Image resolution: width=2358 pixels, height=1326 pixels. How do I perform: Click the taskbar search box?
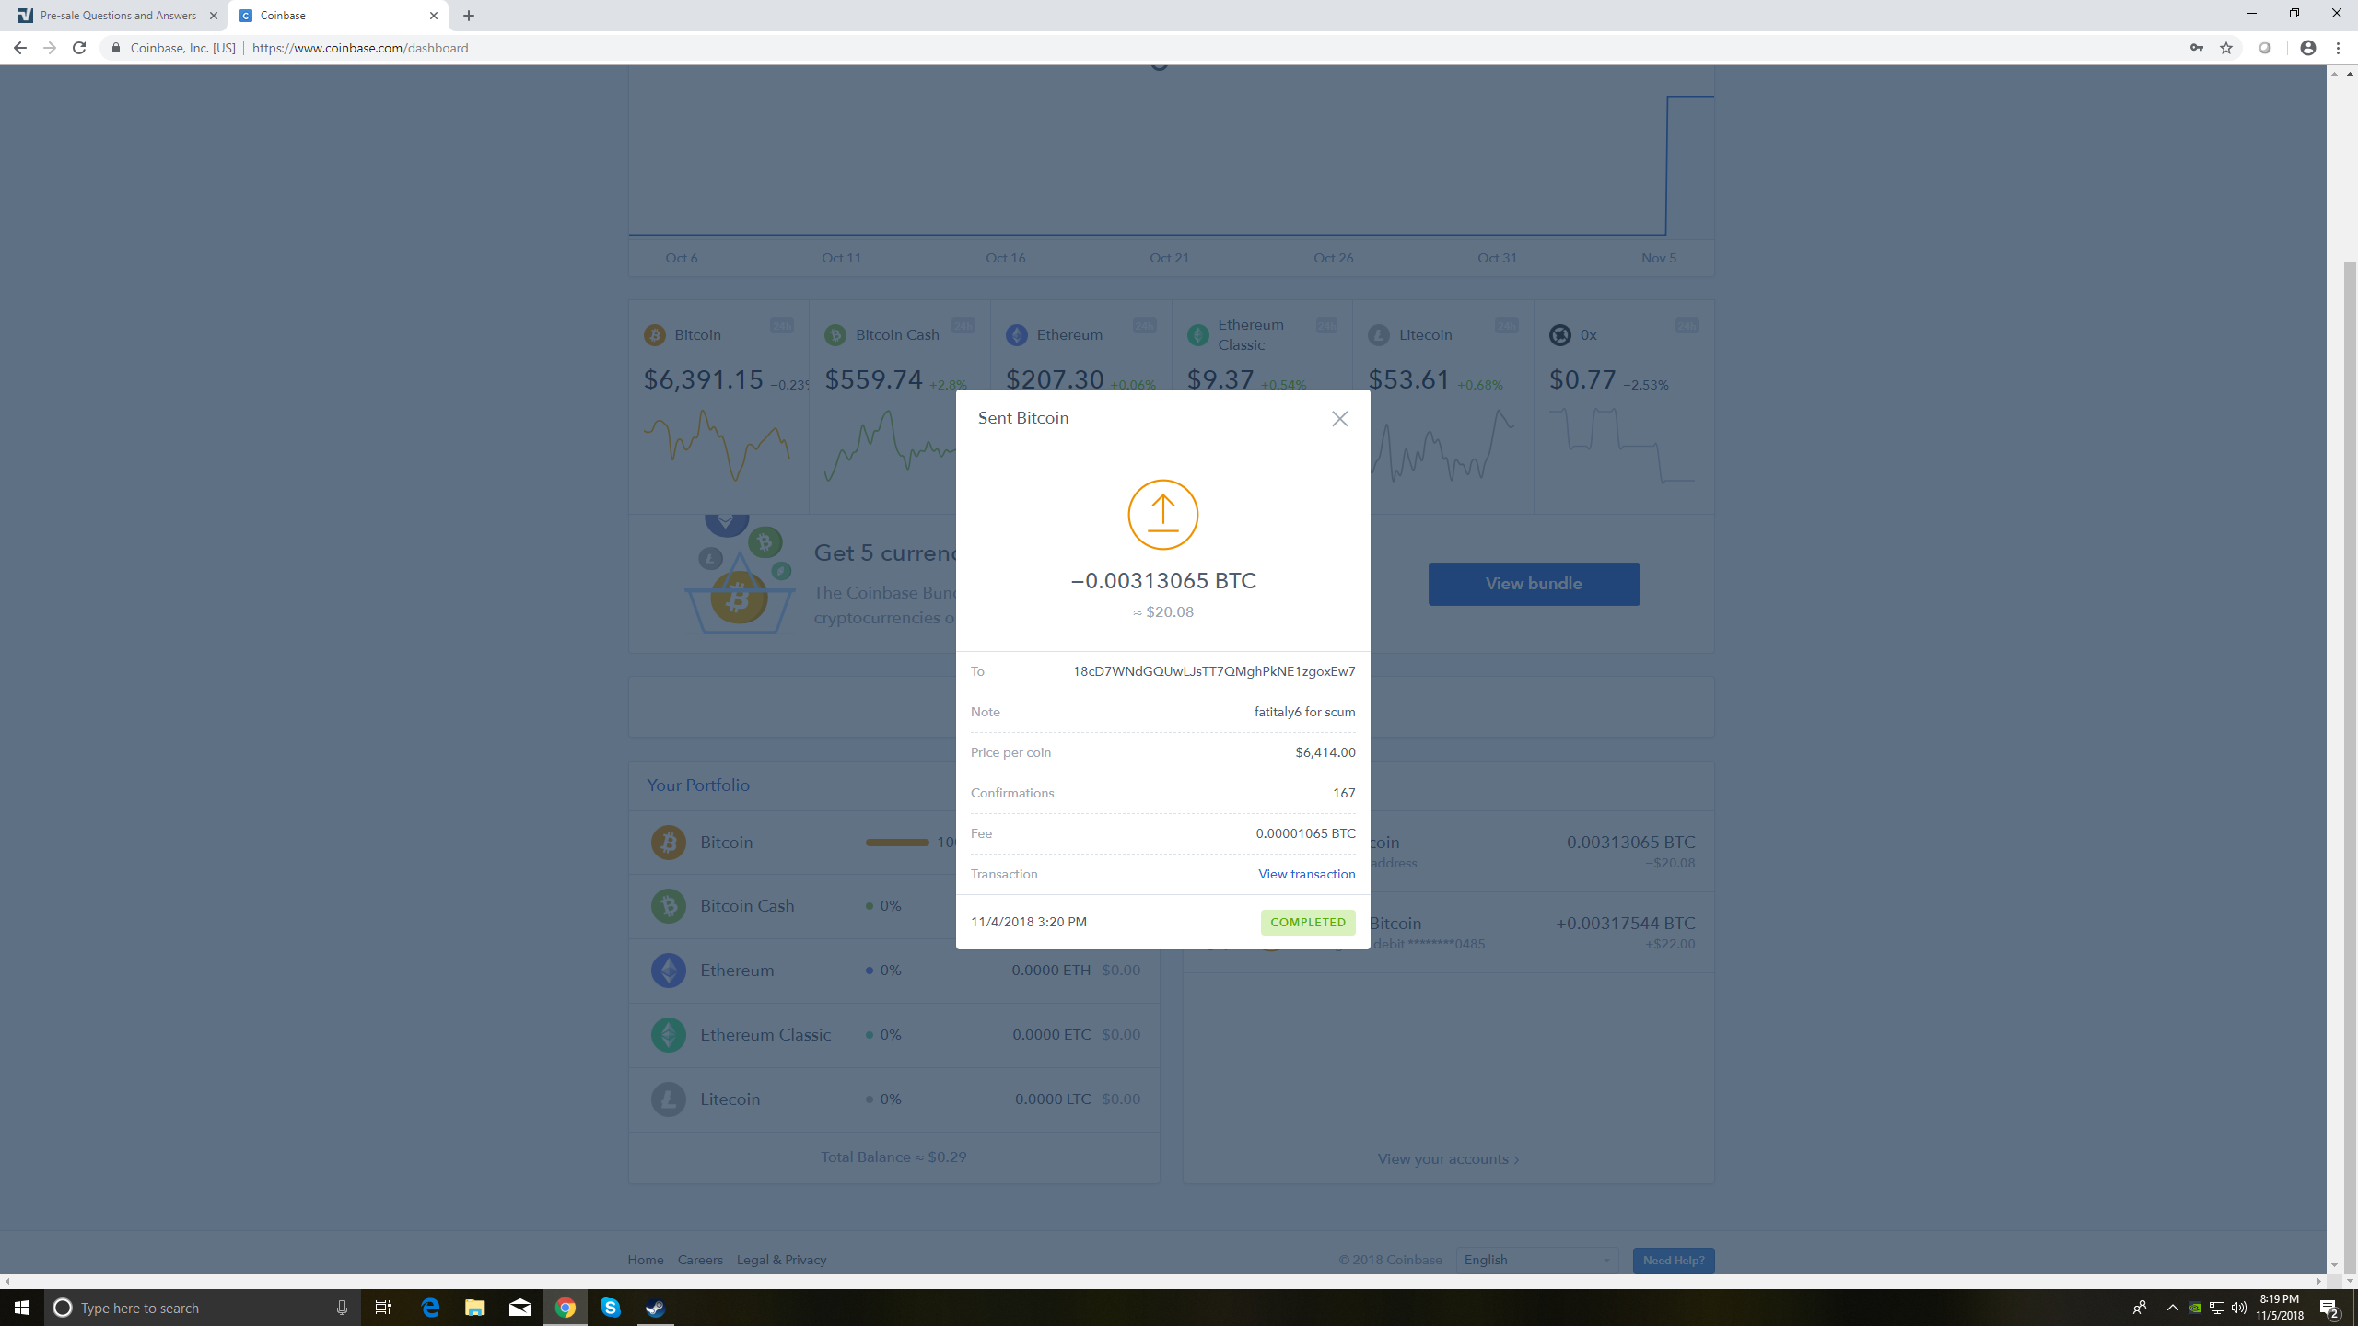[x=201, y=1308]
